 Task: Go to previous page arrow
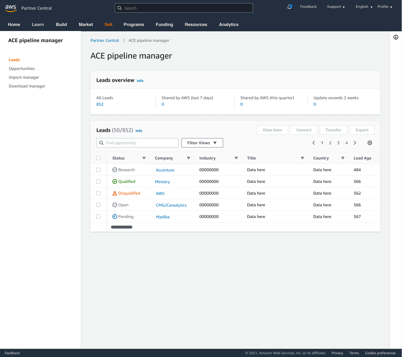[314, 143]
